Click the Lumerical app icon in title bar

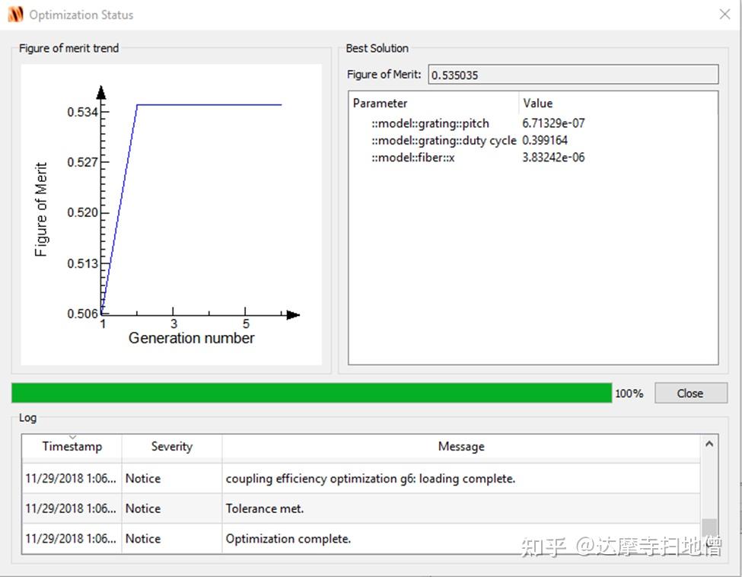15,14
